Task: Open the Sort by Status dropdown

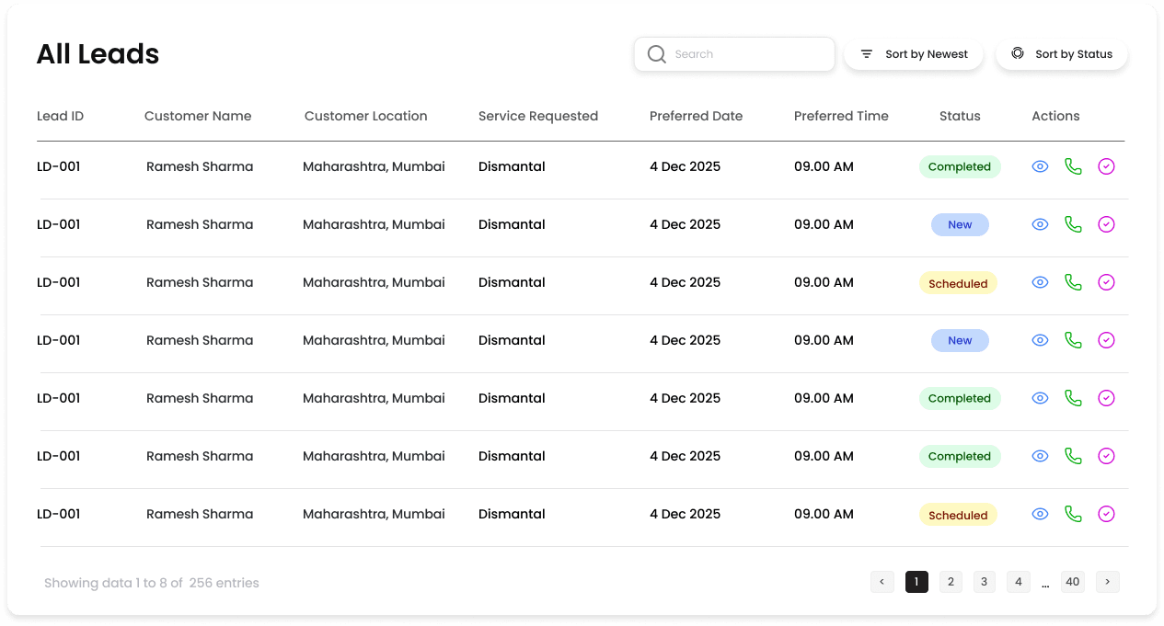Action: pos(1061,54)
